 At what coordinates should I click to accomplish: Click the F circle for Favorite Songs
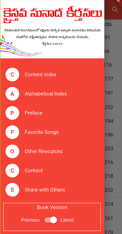12,132
